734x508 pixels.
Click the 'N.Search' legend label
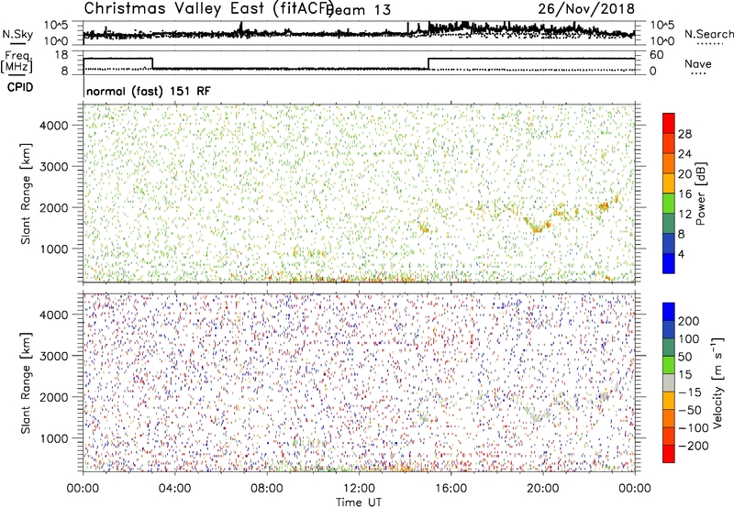708,34
